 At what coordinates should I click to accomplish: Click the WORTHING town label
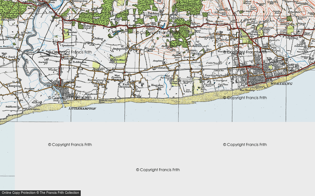click(x=281, y=84)
